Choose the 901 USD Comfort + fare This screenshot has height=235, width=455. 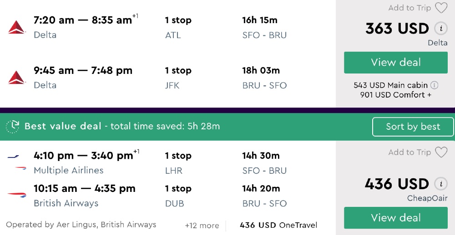point(395,95)
